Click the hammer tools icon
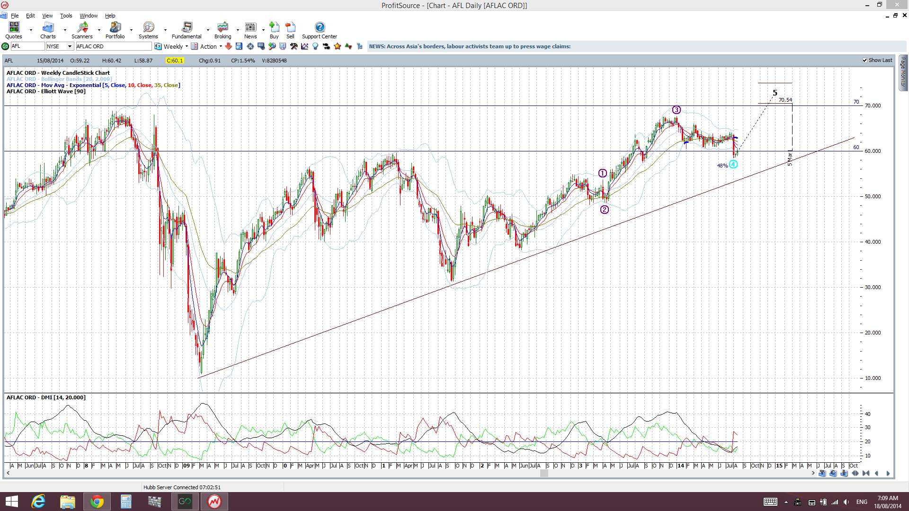The height and width of the screenshot is (511, 909). [294, 46]
